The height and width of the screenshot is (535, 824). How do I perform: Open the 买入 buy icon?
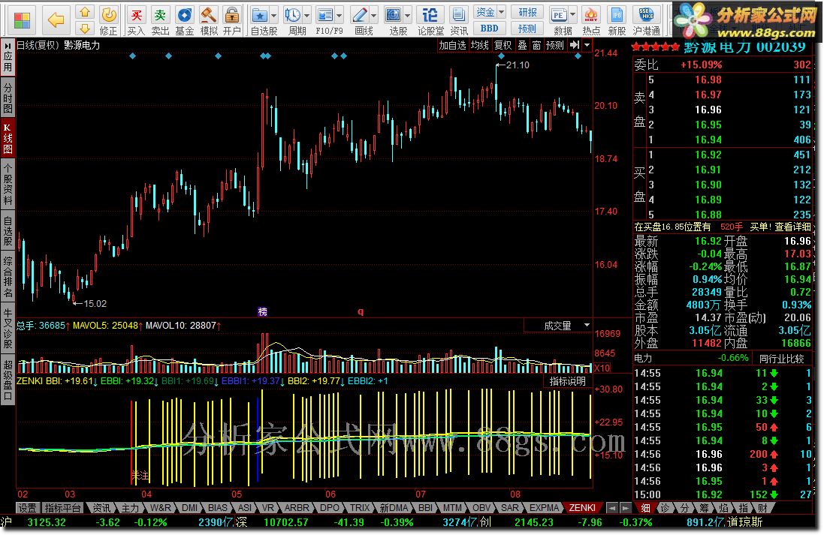click(x=136, y=15)
